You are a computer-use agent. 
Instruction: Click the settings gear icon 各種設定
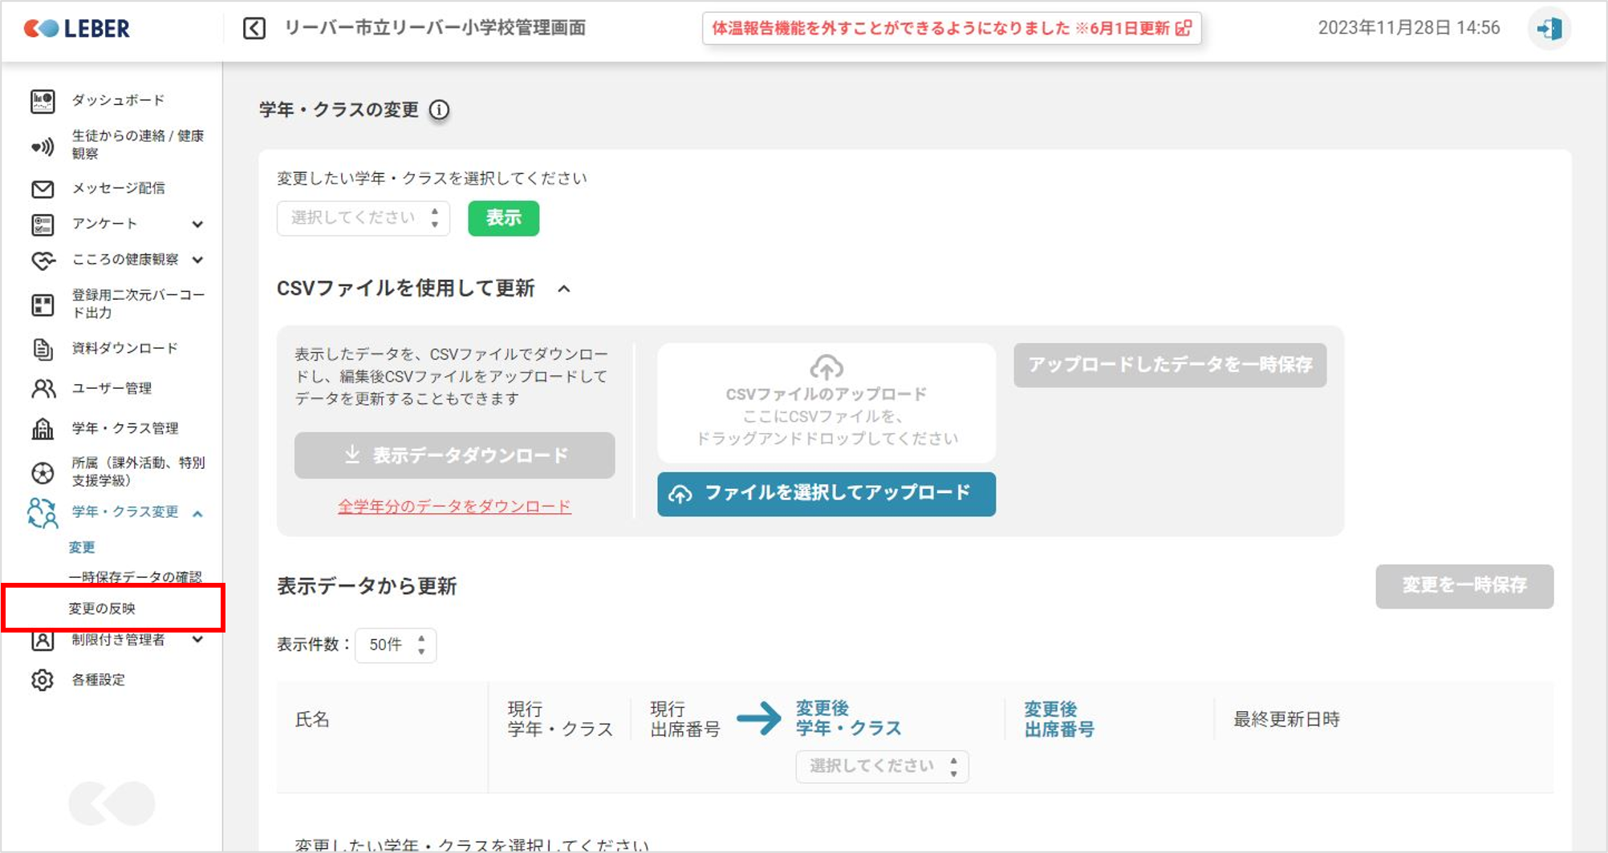pyautogui.click(x=43, y=680)
